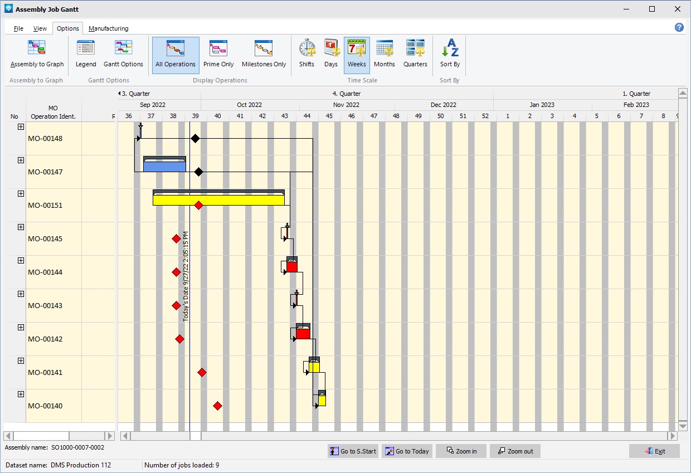Expand the MO-00147 row

[x=21, y=160]
